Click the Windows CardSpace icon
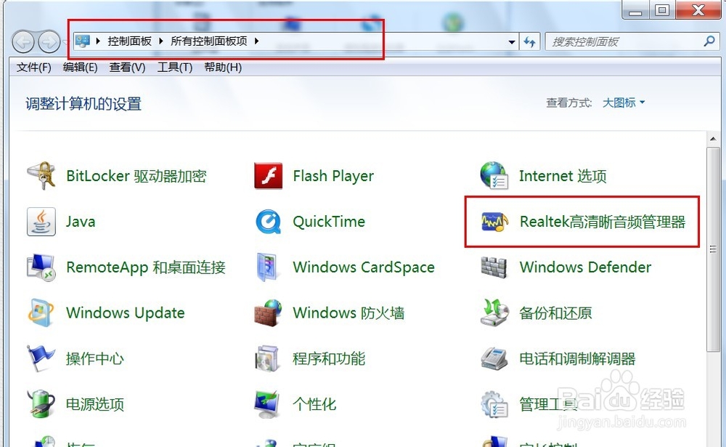726x447 pixels. click(x=267, y=267)
